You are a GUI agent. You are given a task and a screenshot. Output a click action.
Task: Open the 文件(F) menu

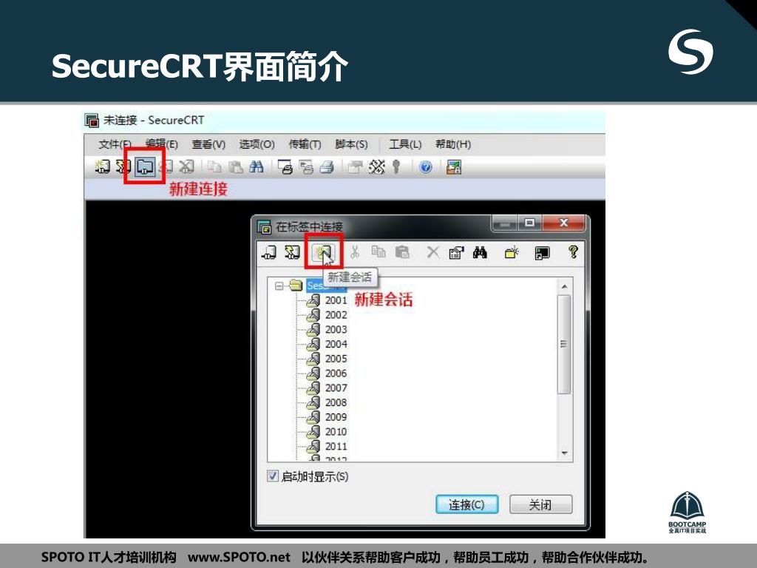click(x=115, y=144)
